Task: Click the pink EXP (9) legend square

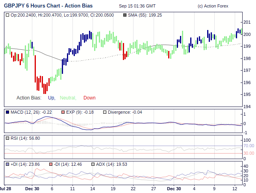Action: tap(63, 112)
